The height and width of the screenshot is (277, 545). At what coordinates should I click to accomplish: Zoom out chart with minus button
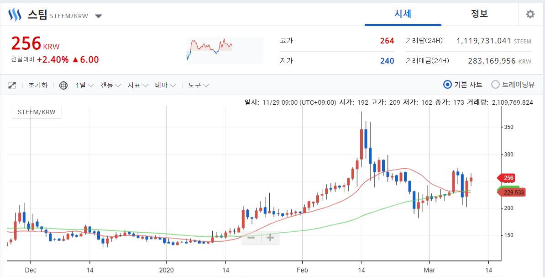[251, 238]
